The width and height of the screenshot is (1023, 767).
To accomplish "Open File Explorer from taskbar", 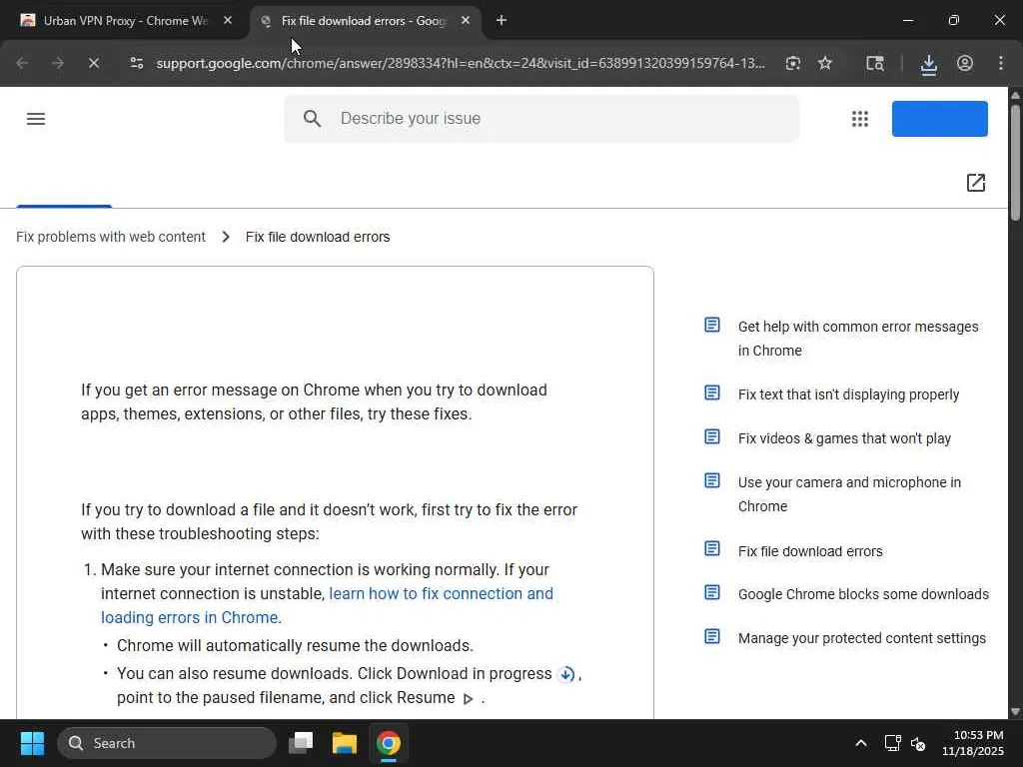I will (x=345, y=743).
